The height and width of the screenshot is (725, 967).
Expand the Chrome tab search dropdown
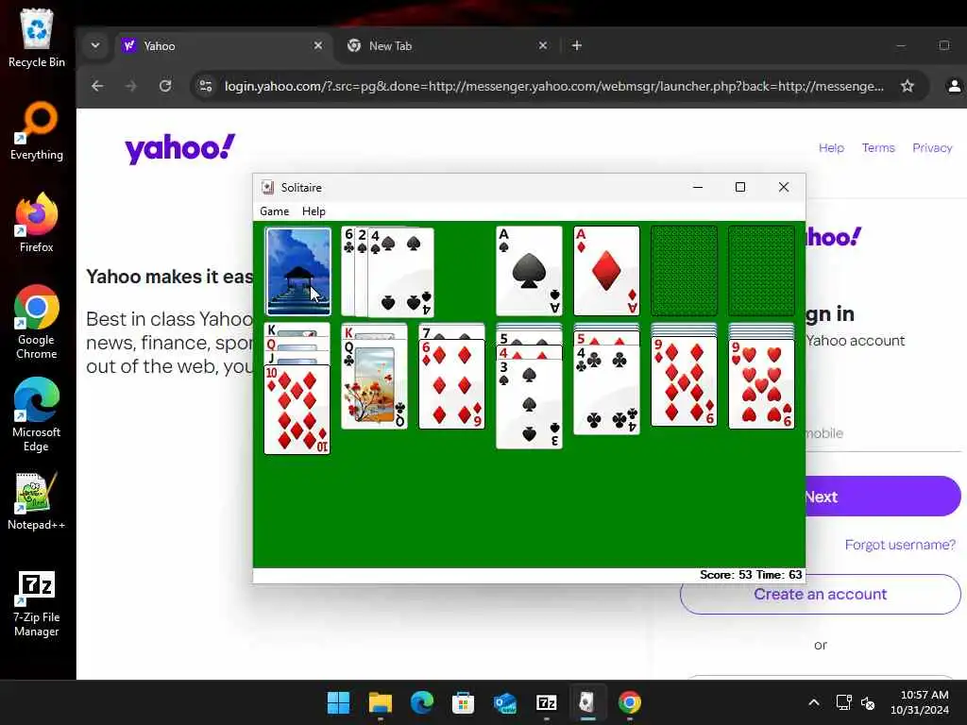tap(95, 45)
